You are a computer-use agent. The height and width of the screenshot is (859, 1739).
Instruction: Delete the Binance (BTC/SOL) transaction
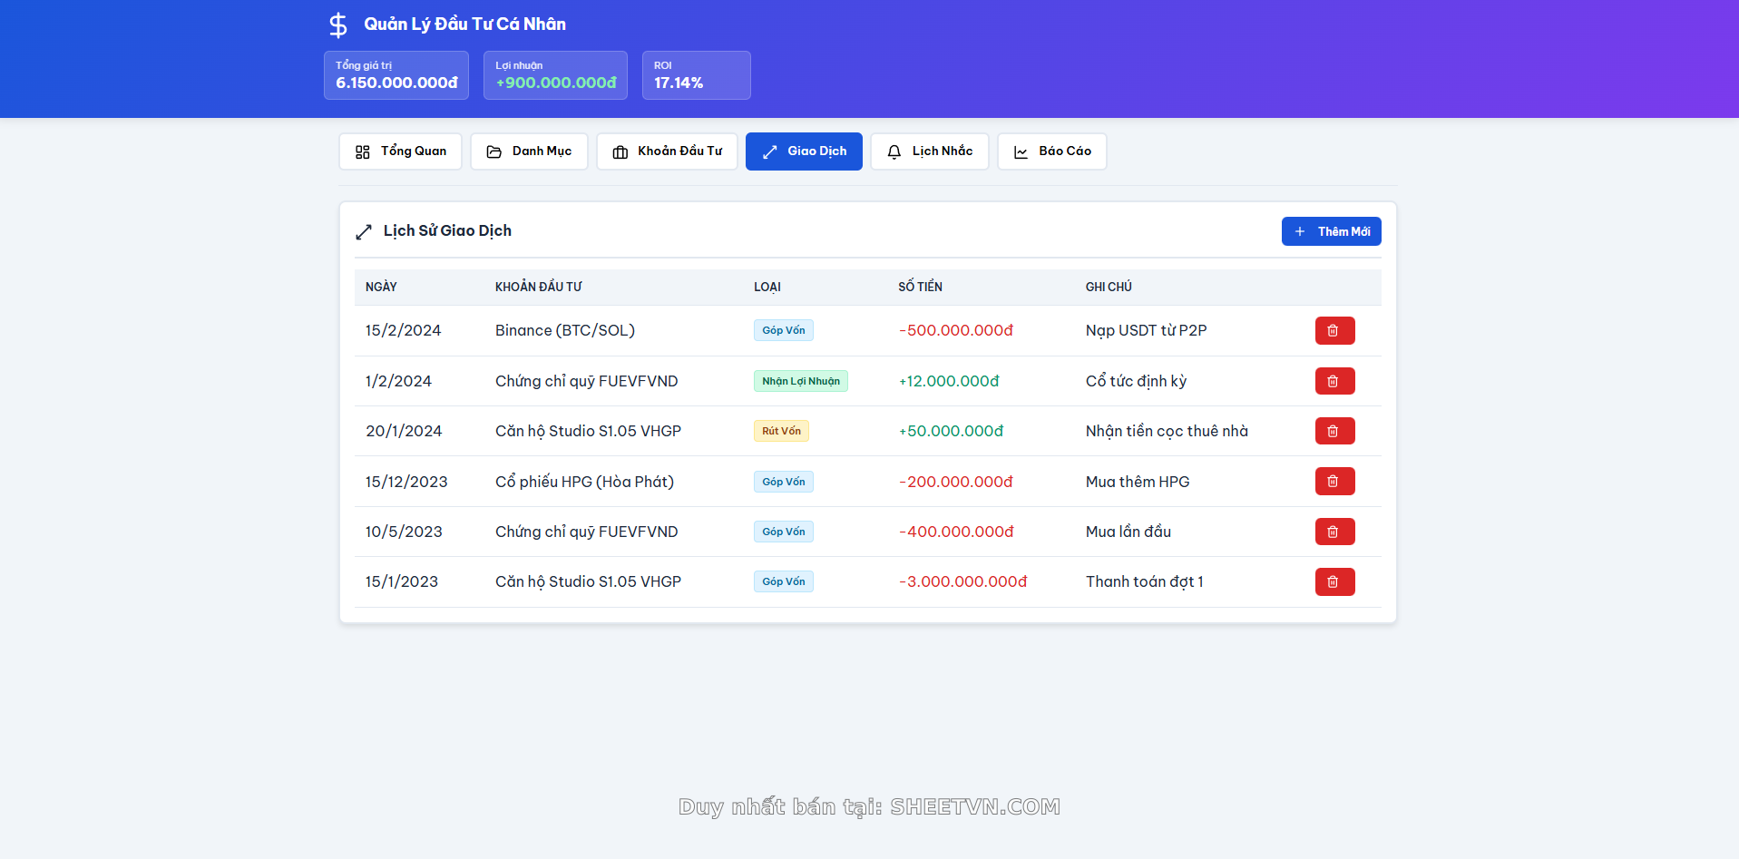pyautogui.click(x=1334, y=330)
